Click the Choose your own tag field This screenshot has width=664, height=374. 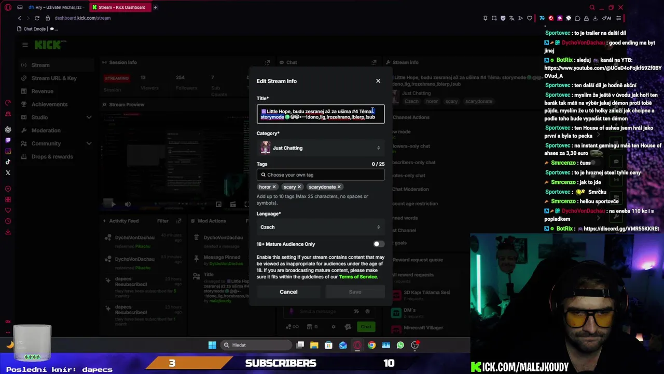(x=321, y=175)
